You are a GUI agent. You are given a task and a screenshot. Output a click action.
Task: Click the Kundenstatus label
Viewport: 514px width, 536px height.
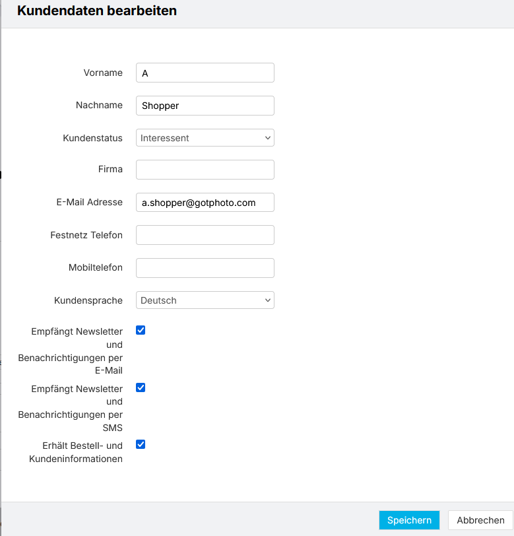(92, 138)
